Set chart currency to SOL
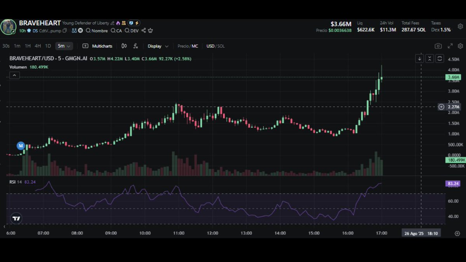 pyautogui.click(x=221, y=46)
